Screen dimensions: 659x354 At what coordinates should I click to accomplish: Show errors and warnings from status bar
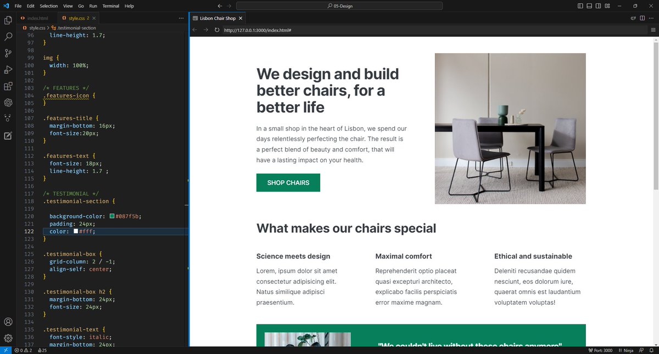pos(24,350)
